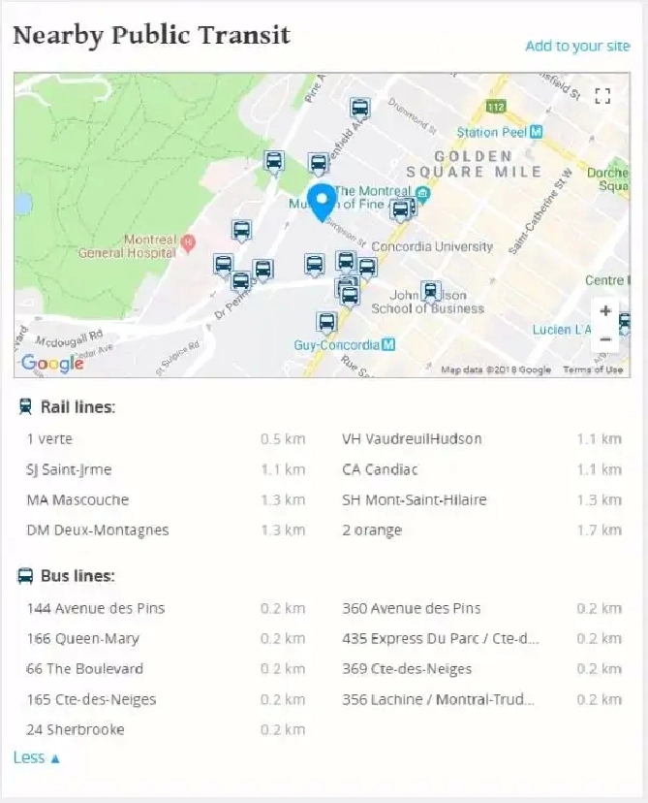648x803 pixels.
Task: Select the Station Peel metro icon
Action: pos(536,132)
